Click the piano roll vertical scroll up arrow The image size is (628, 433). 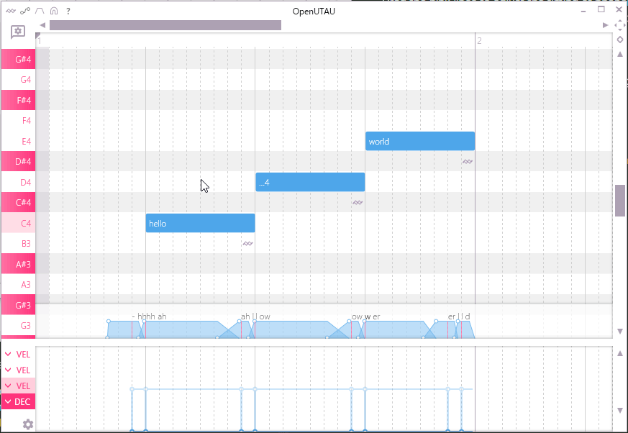click(x=619, y=54)
